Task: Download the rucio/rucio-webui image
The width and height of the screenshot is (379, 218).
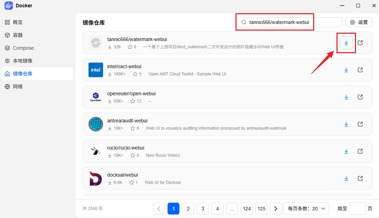Action: (x=346, y=151)
